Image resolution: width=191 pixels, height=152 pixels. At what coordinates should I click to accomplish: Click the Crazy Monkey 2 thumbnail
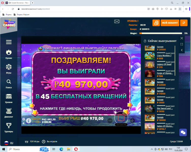pos(150,56)
